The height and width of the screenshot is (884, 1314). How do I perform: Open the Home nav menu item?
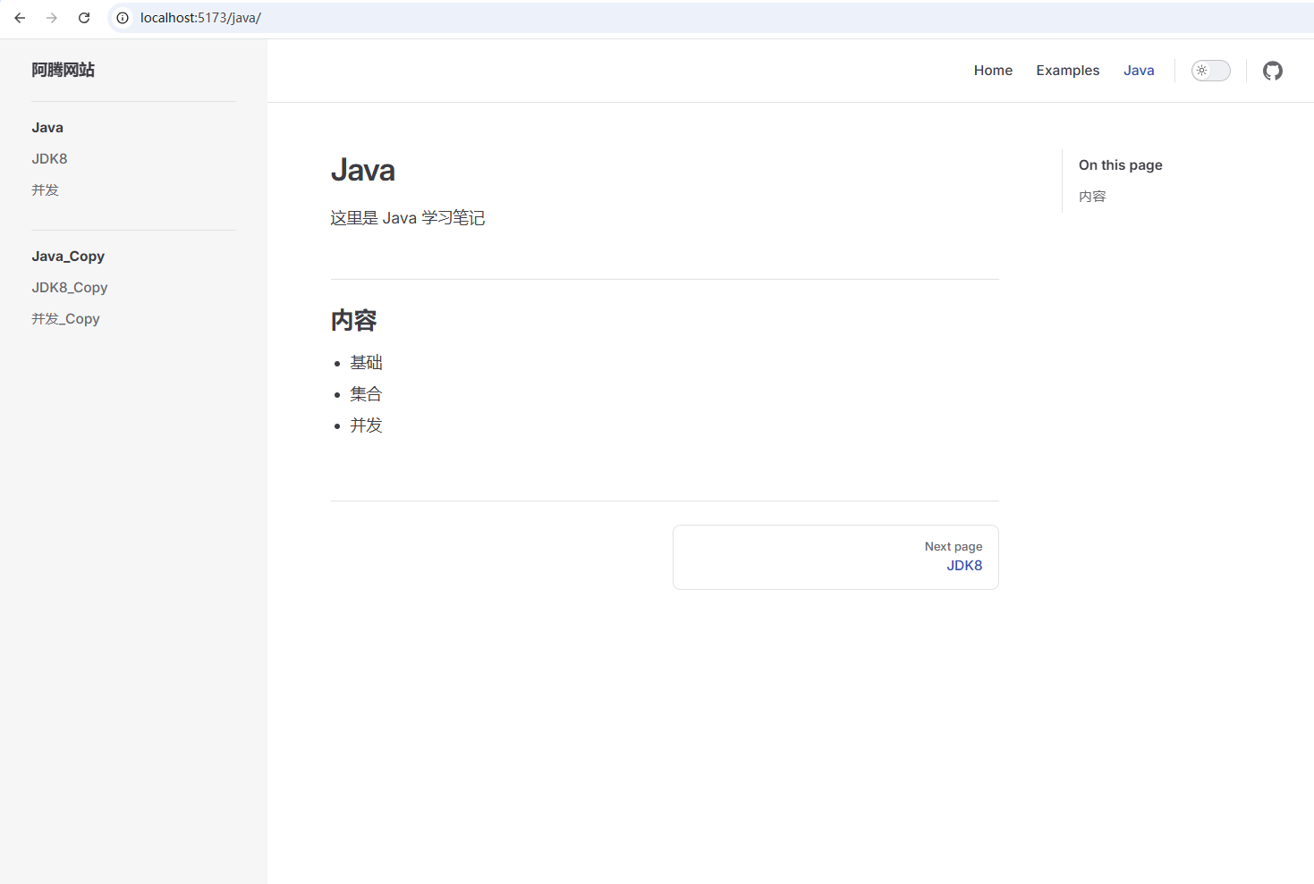[x=993, y=71]
